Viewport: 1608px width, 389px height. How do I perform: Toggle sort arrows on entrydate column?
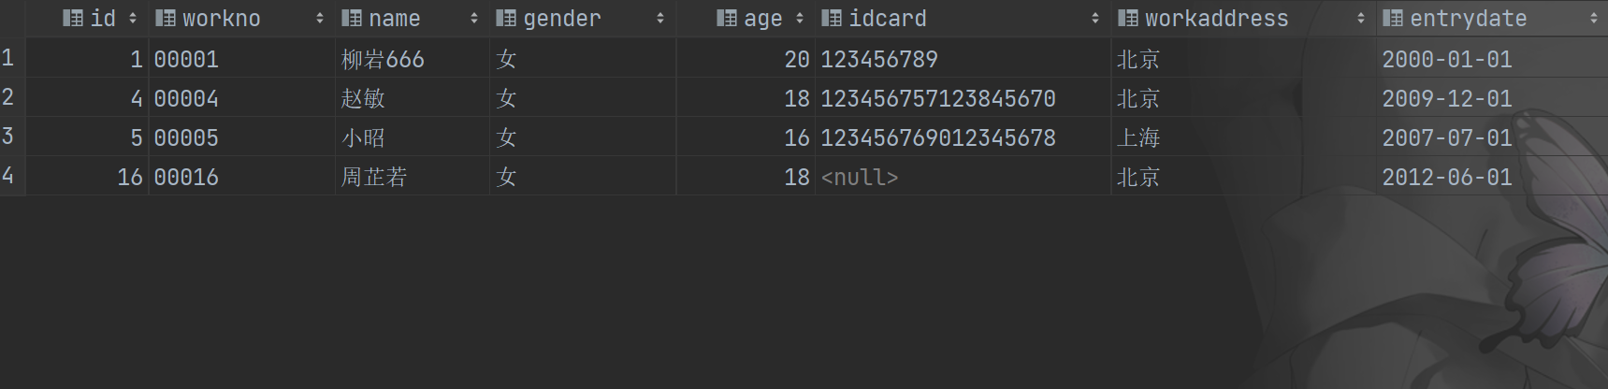1594,18
